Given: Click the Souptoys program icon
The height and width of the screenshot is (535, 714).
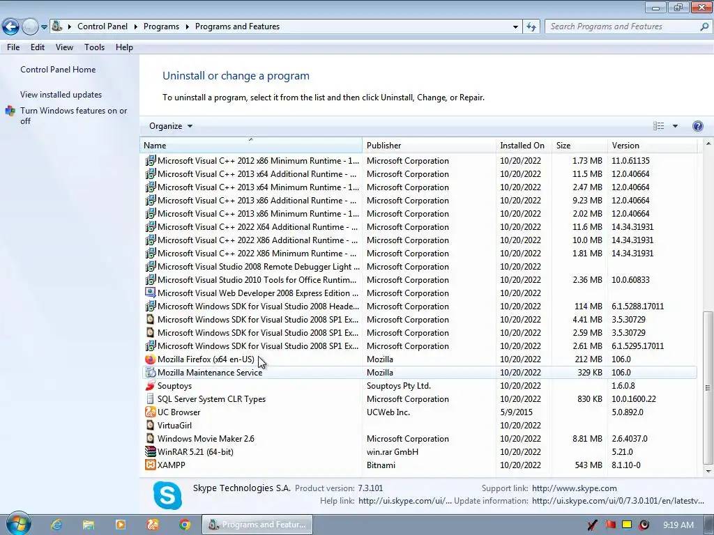Looking at the screenshot, I should click(150, 386).
